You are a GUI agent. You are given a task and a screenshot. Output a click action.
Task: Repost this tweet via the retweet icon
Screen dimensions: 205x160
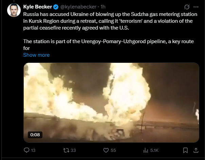pos(66,150)
